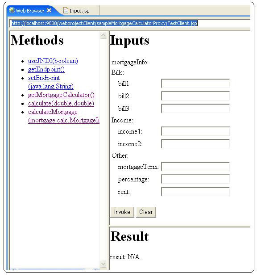Click the Methods heading text

[37, 40]
